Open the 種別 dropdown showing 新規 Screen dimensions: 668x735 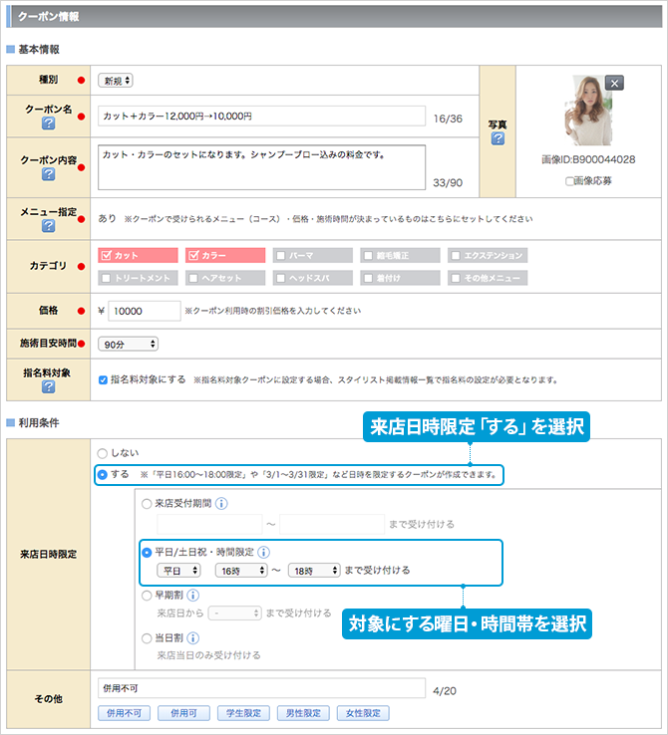click(116, 81)
